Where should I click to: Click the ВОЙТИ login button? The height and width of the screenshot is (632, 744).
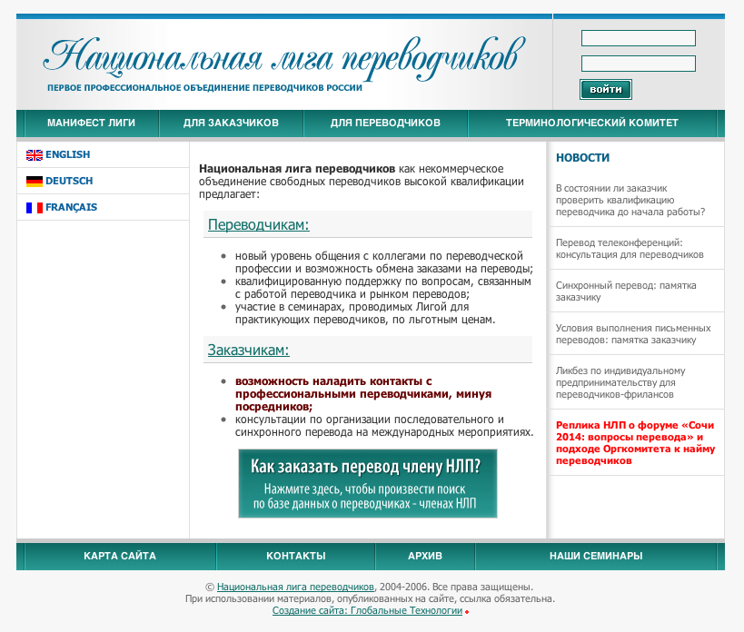pos(605,89)
